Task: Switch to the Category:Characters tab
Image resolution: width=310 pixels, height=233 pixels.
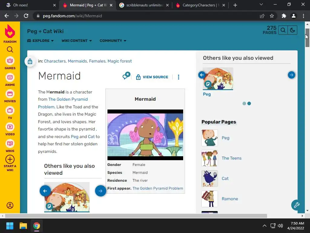Action: (200, 5)
